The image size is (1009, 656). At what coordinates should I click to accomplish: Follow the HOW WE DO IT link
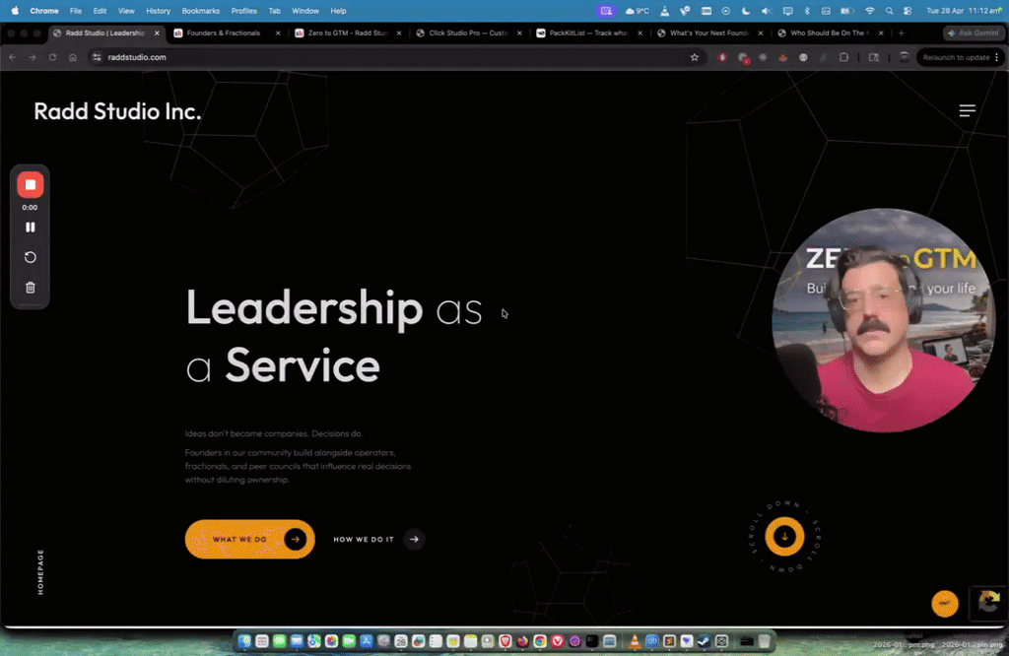[378, 539]
